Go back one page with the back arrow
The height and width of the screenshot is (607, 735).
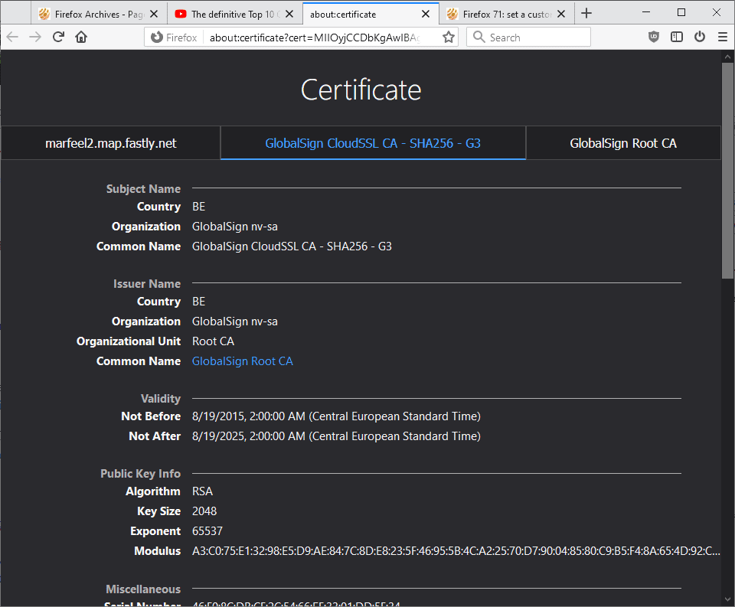[x=12, y=37]
